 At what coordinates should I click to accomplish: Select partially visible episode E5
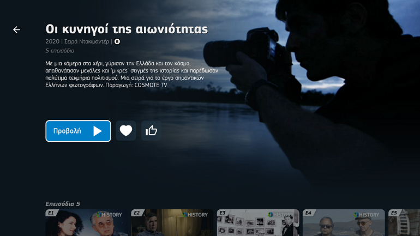(404, 225)
